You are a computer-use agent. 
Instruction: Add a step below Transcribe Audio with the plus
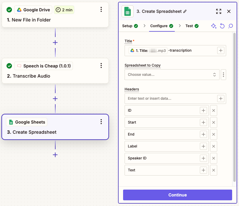point(55,99)
